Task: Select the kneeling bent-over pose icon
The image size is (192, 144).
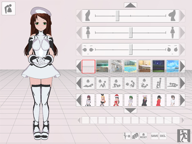Action: [x=116, y=83]
